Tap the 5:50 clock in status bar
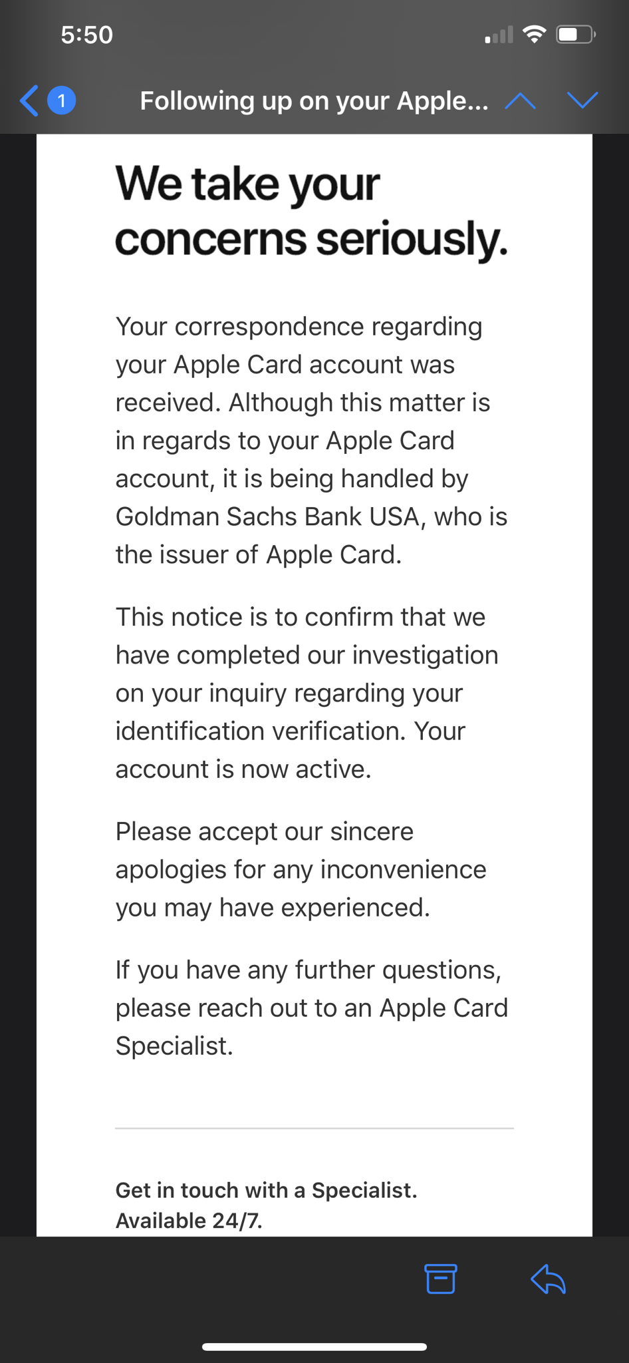 pos(86,35)
